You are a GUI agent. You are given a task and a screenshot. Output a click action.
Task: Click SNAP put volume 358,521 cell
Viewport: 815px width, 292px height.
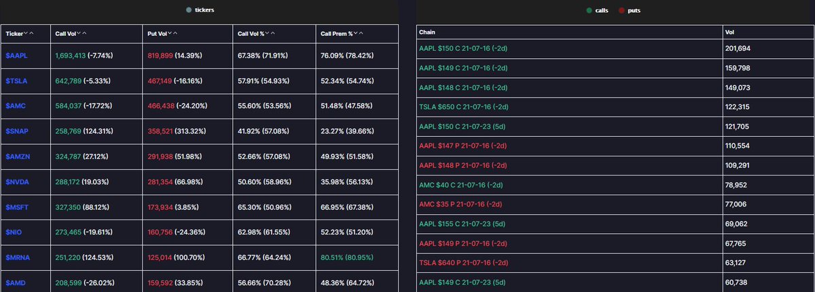(187, 131)
